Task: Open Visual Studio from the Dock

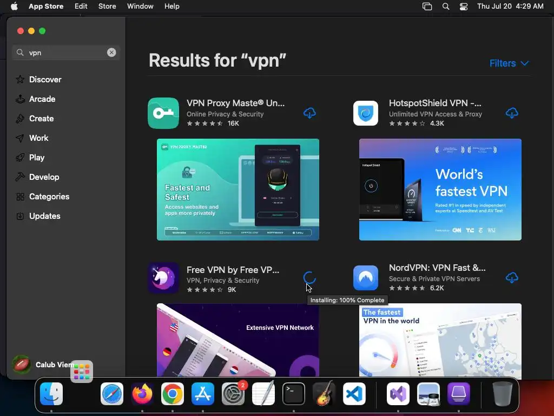Action: (x=398, y=394)
